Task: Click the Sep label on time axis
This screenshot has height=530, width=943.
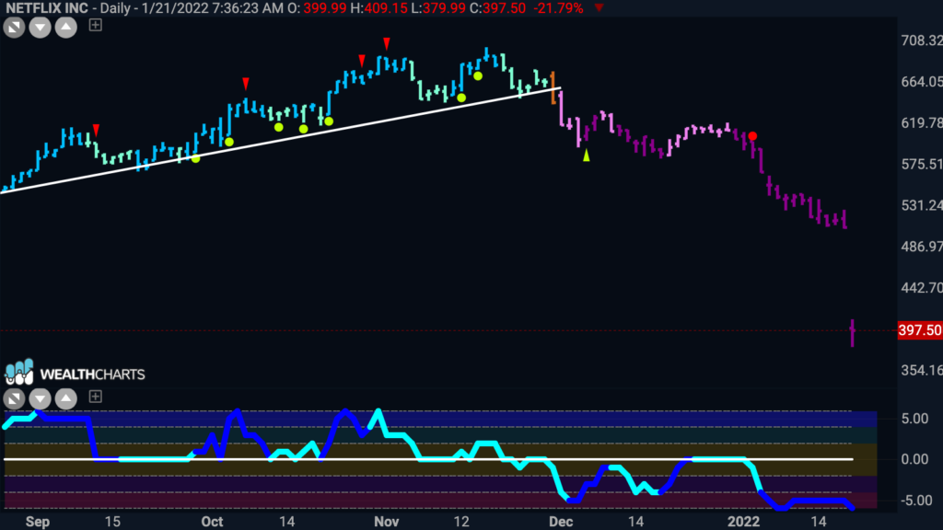Action: pyautogui.click(x=37, y=522)
